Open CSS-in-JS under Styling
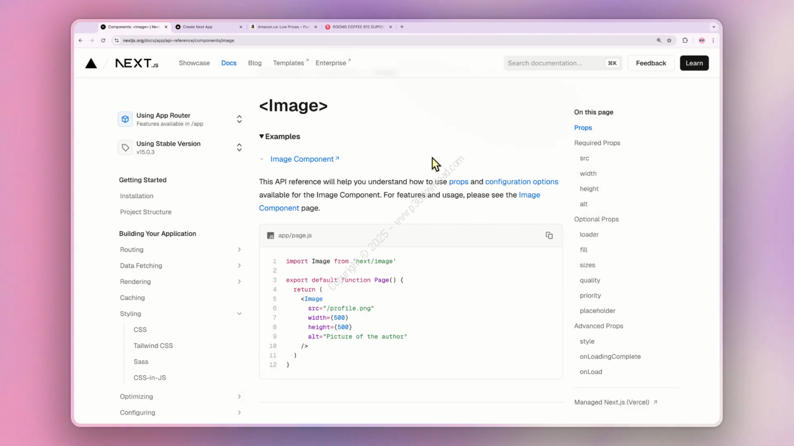794x446 pixels. click(x=149, y=378)
